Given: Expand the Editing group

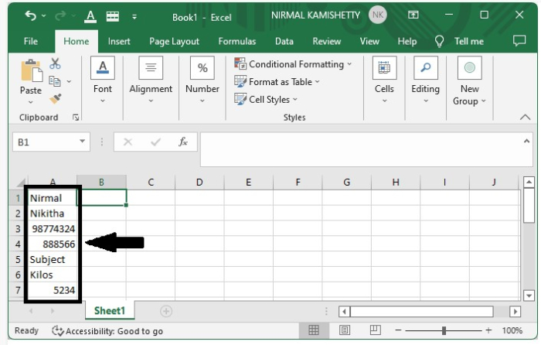Looking at the screenshot, I should tap(425, 80).
